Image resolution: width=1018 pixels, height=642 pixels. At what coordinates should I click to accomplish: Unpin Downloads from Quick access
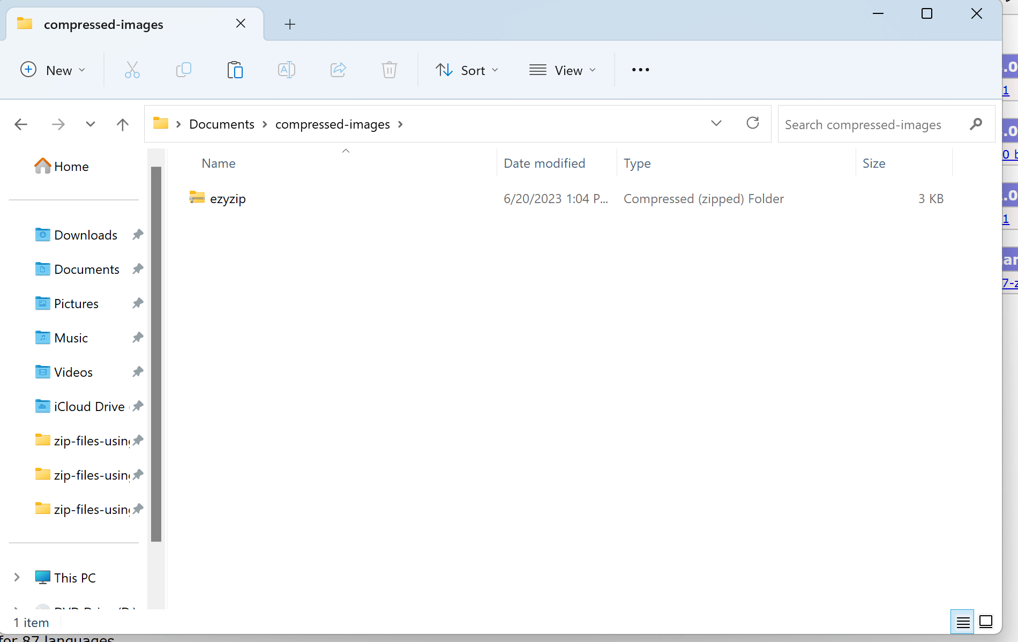(138, 234)
